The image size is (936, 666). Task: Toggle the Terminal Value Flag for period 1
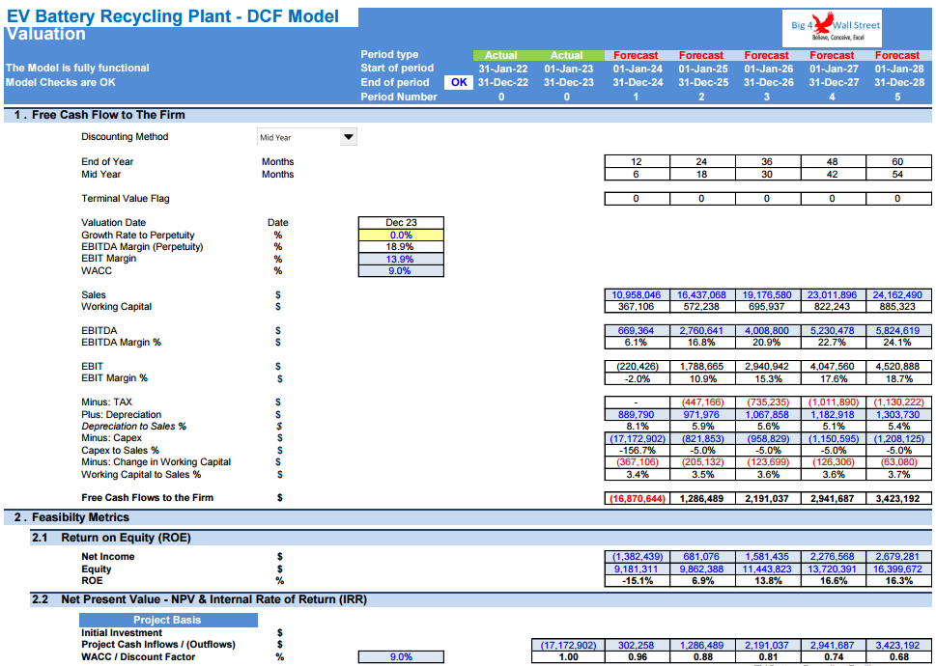636,199
